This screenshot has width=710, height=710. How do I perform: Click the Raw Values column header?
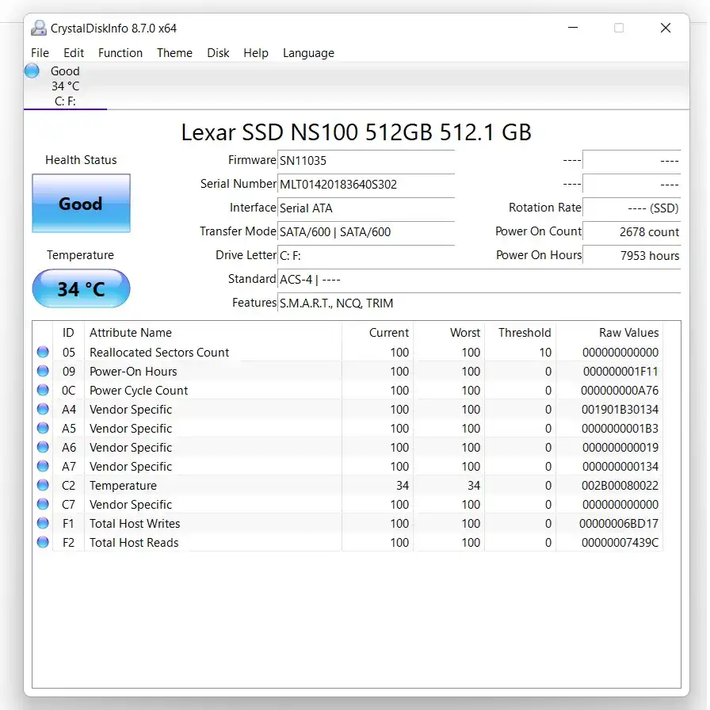point(629,332)
